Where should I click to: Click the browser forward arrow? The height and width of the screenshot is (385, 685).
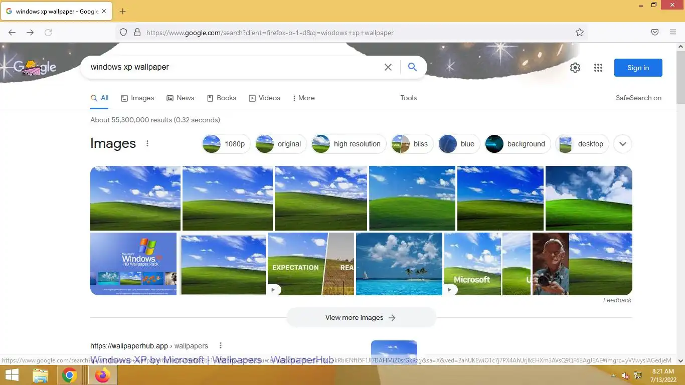30,32
